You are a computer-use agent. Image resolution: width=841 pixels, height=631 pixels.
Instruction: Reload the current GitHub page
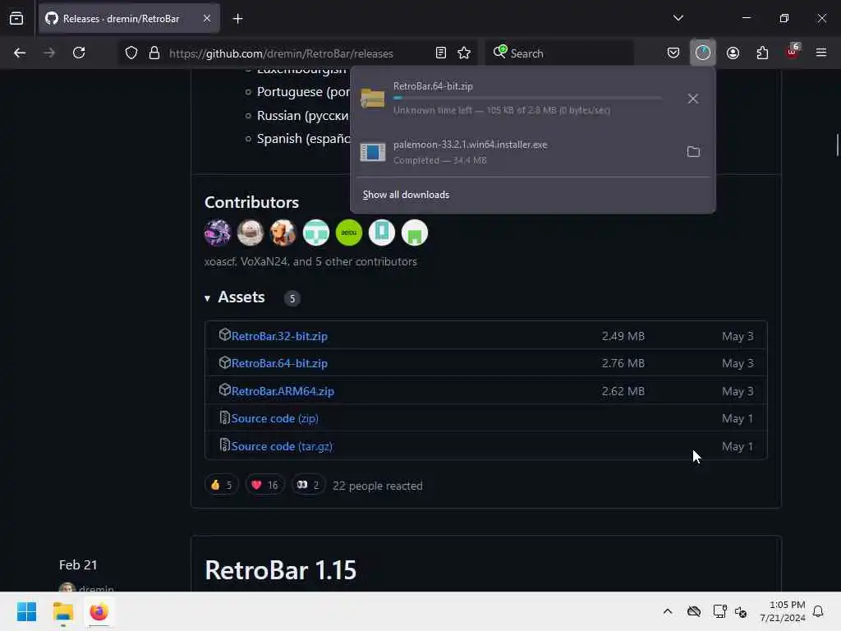coord(79,53)
